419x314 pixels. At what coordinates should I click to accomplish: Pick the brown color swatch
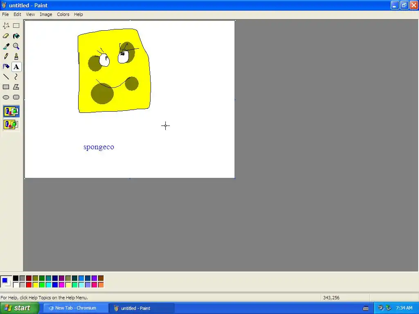(x=101, y=278)
